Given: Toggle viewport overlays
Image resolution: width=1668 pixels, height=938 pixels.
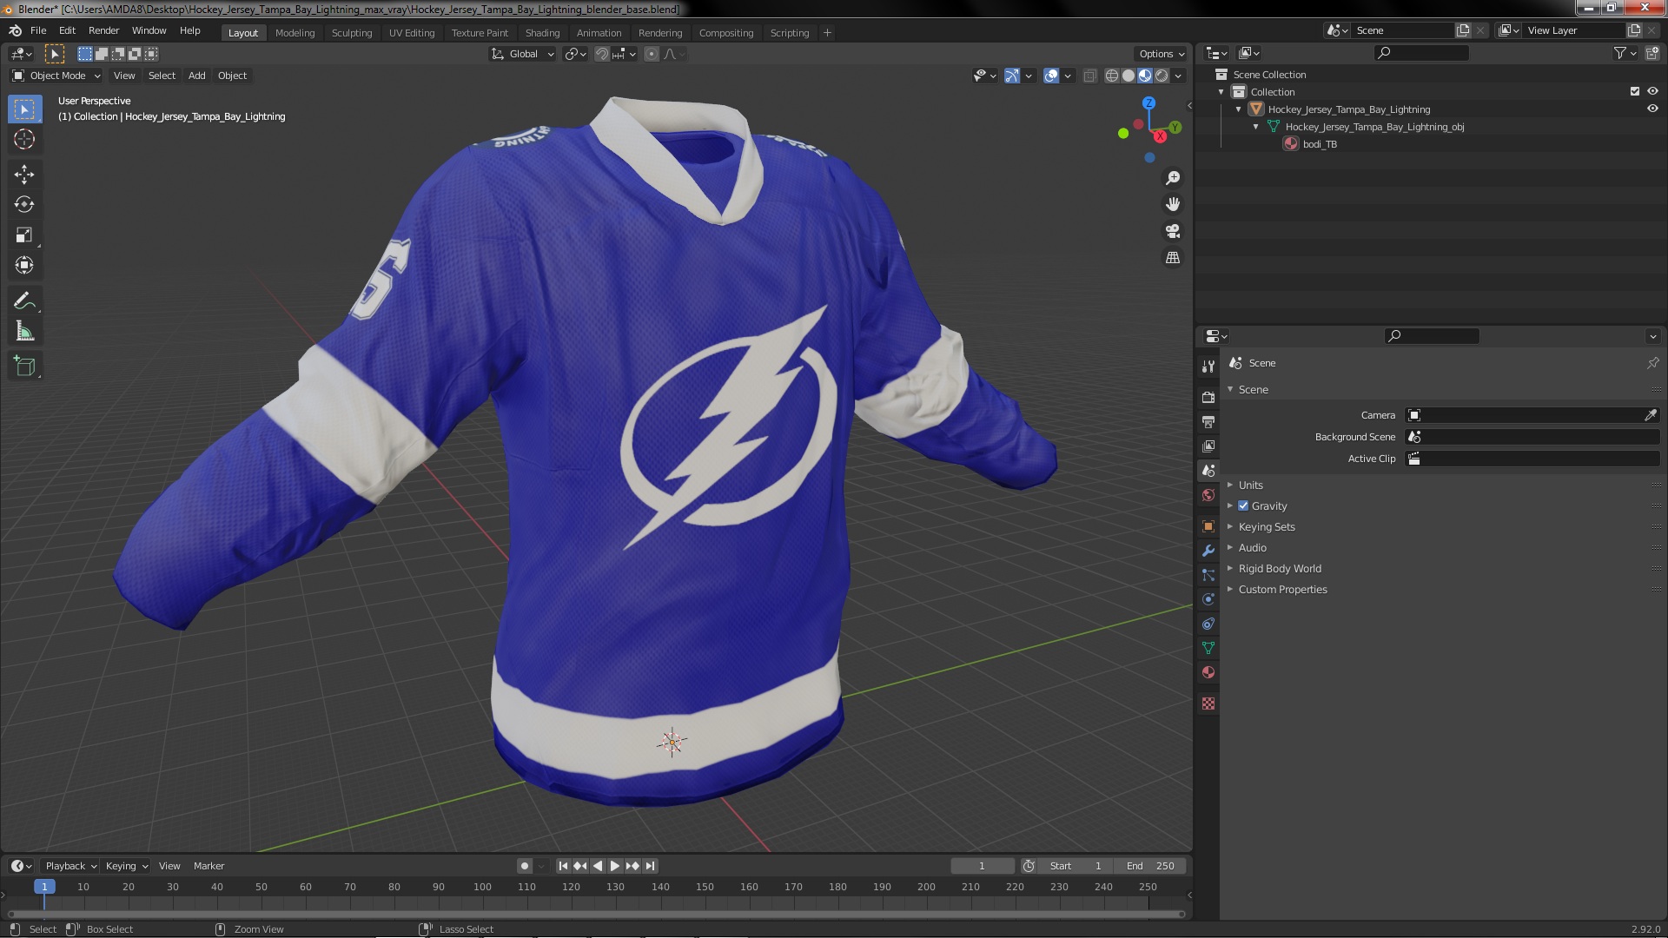Looking at the screenshot, I should [x=1051, y=76].
